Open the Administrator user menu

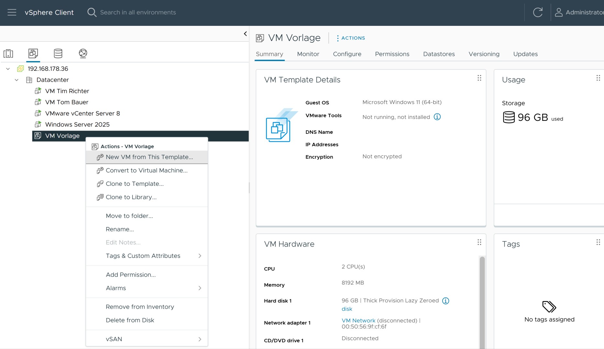(x=579, y=12)
